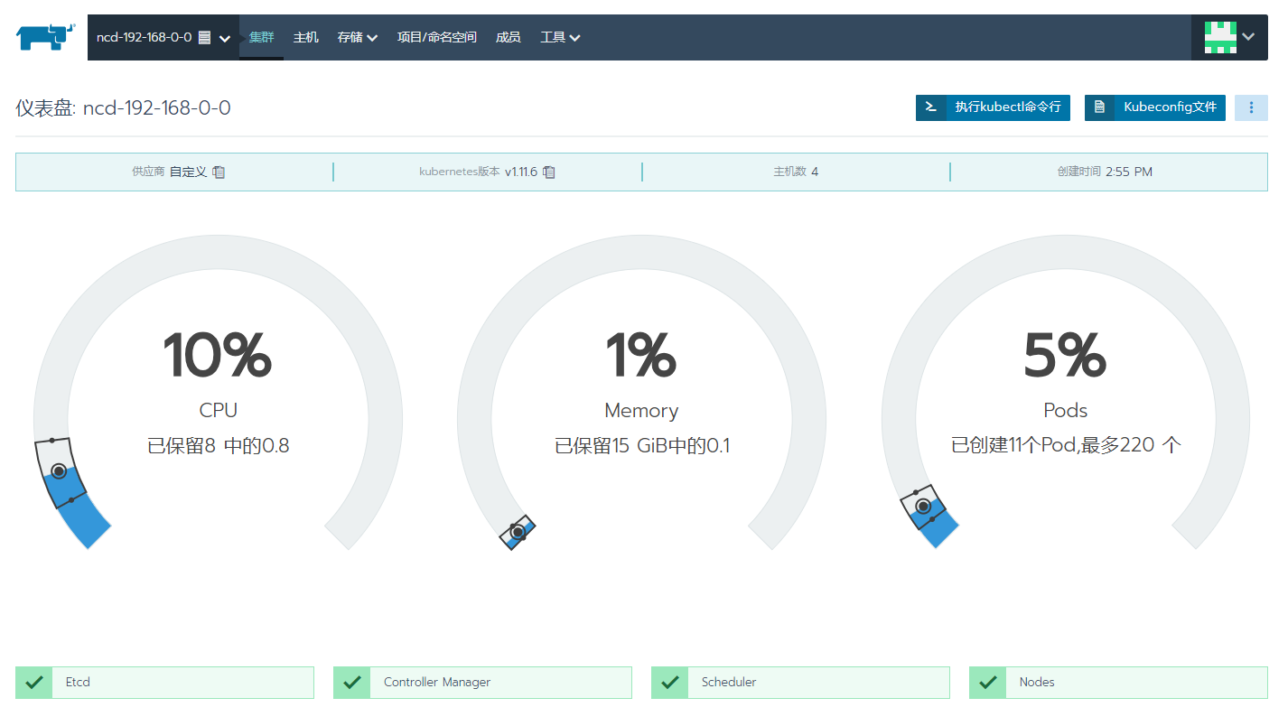Viewport: 1288px width, 726px height.
Task: Click the Scheduler component label
Action: coord(729,683)
